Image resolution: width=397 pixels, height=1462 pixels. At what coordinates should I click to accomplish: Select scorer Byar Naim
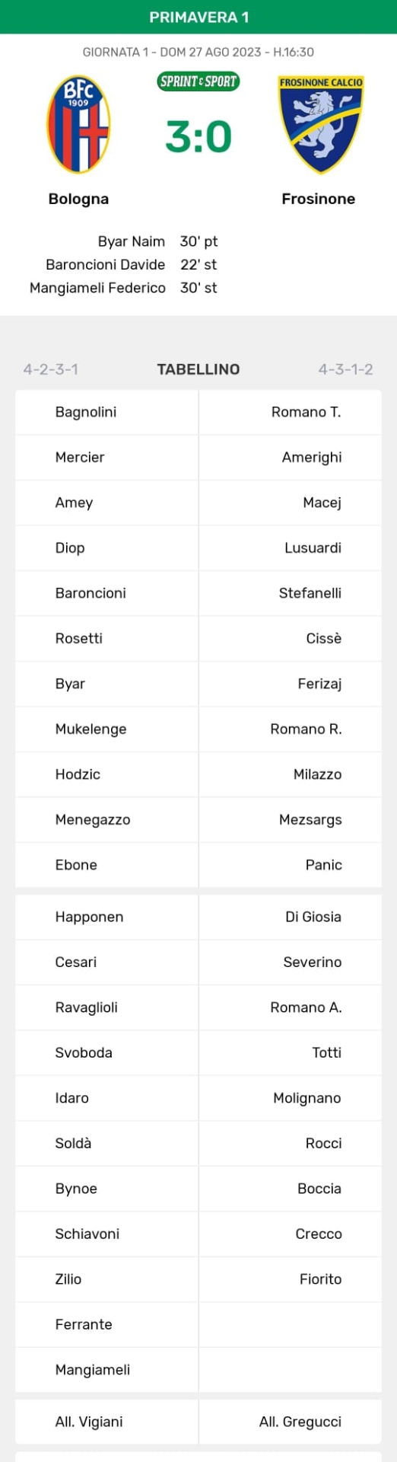(132, 241)
